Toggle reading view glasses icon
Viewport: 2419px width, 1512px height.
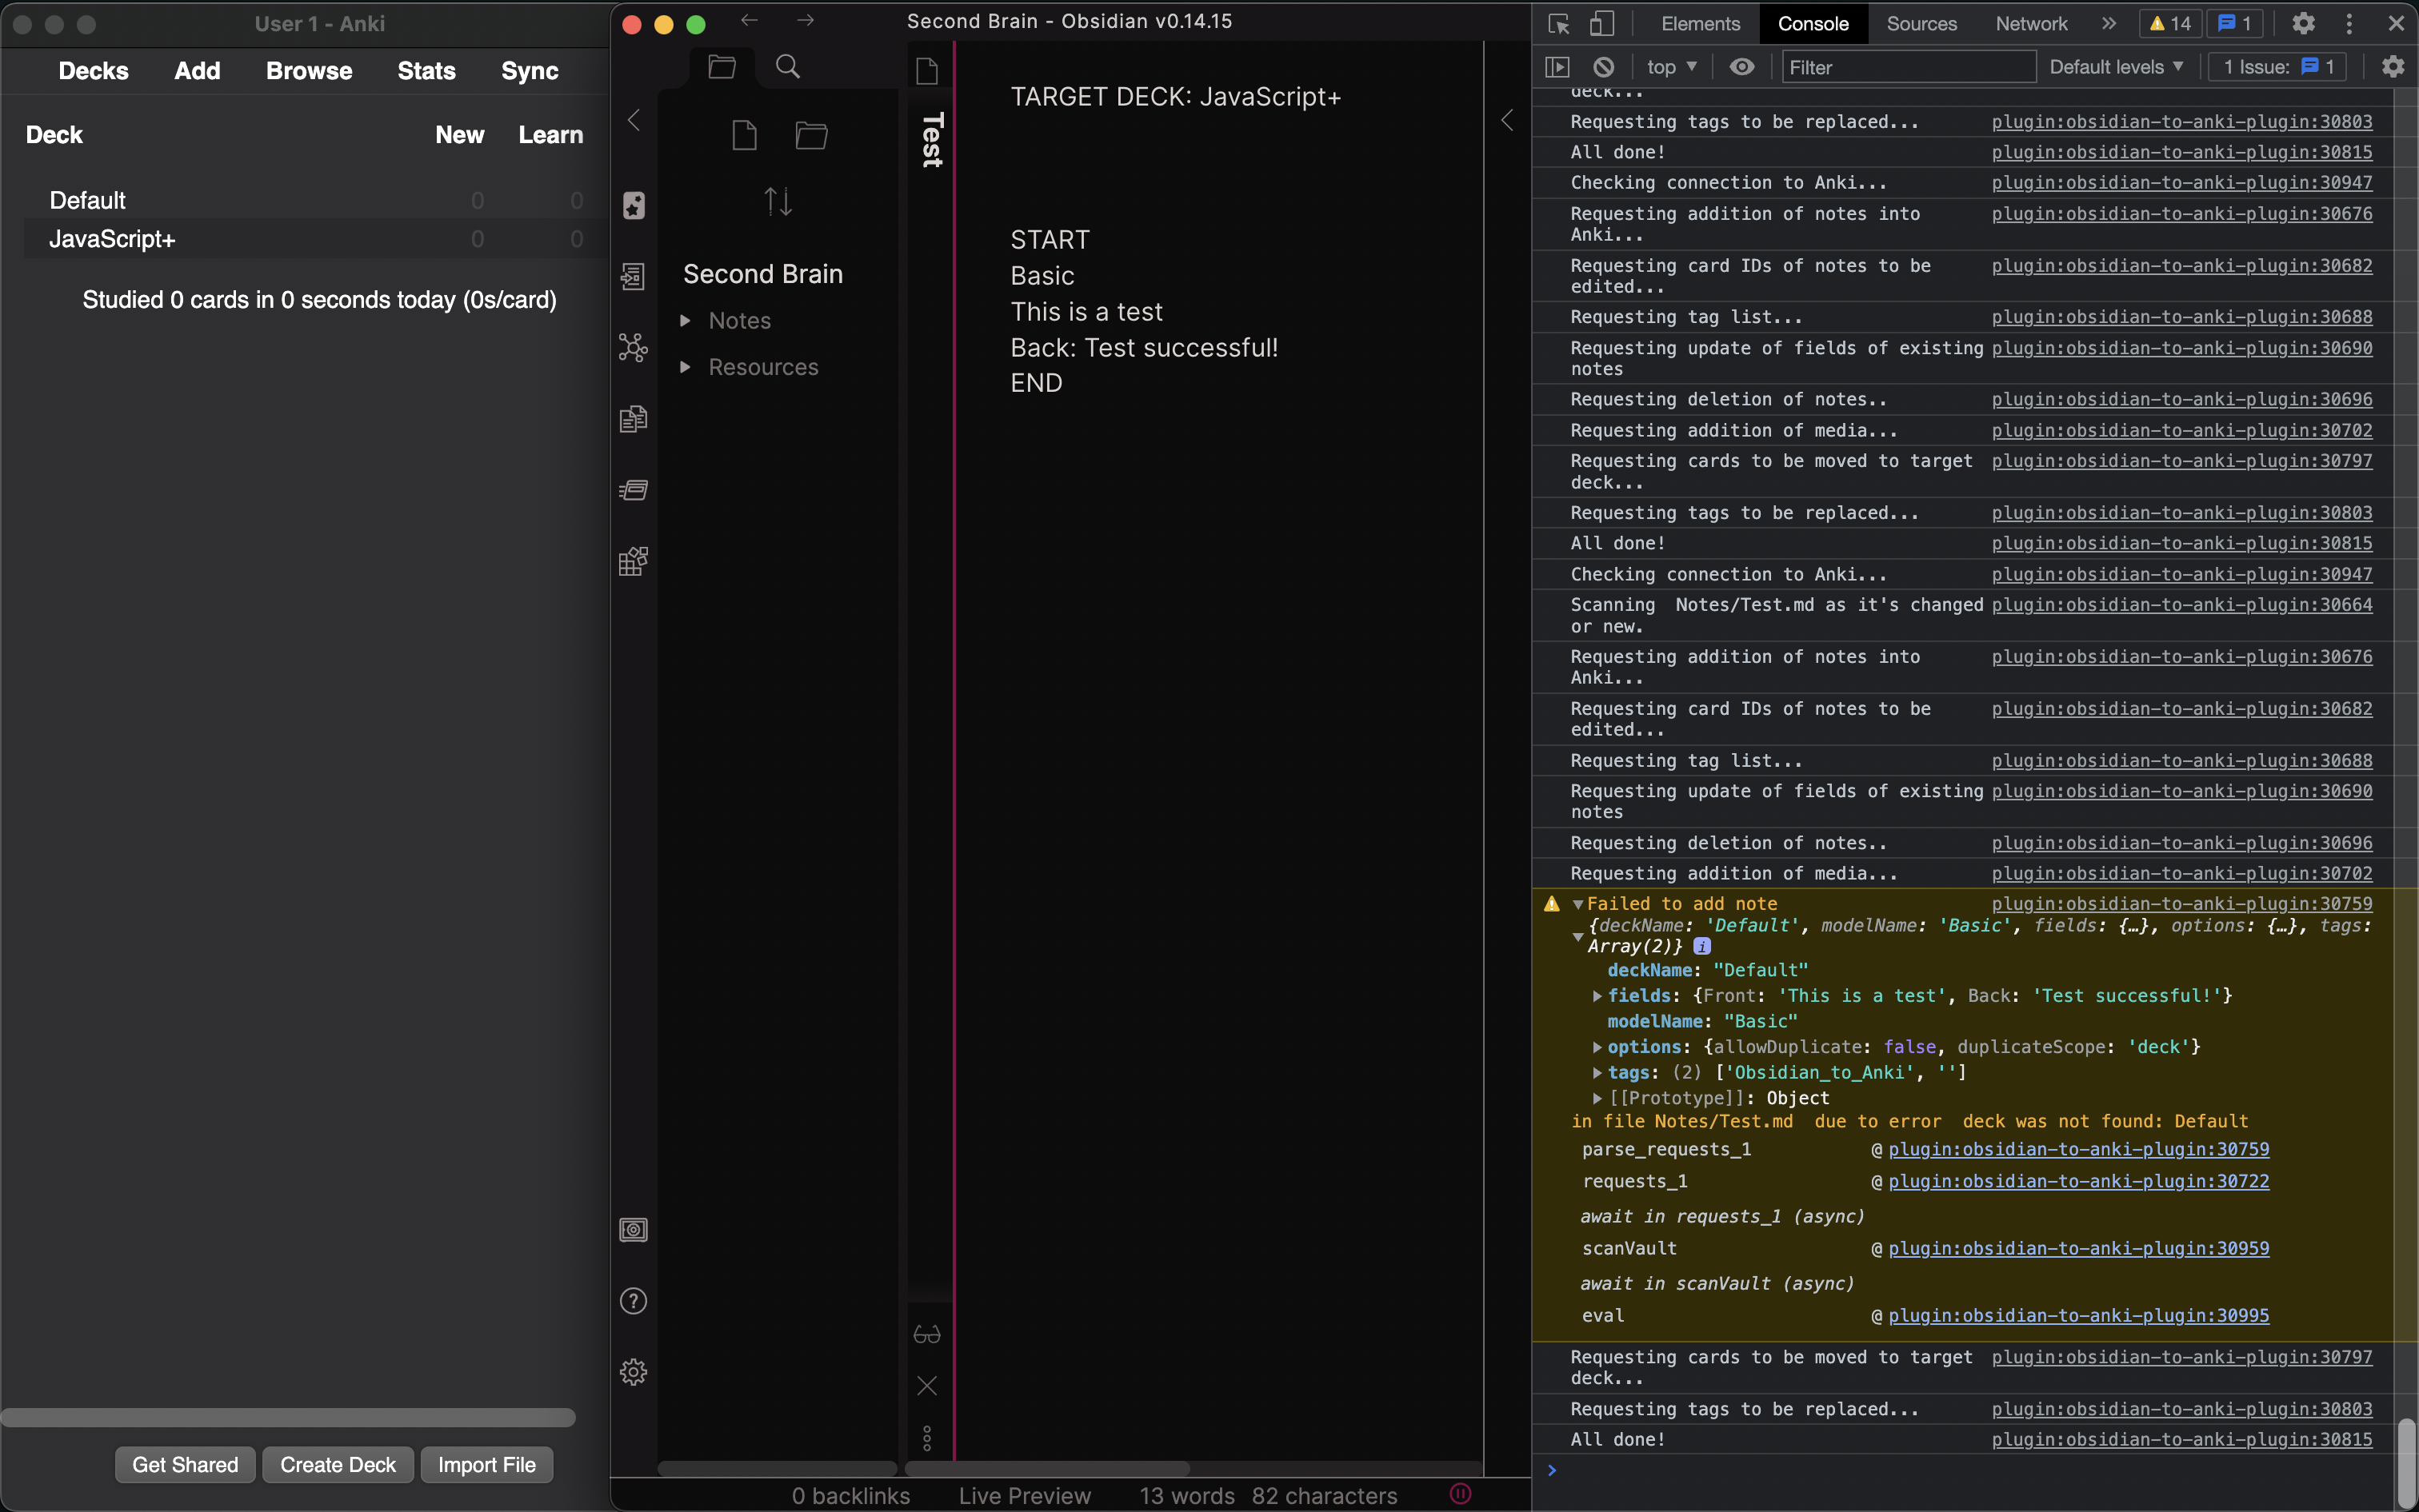tap(927, 1335)
